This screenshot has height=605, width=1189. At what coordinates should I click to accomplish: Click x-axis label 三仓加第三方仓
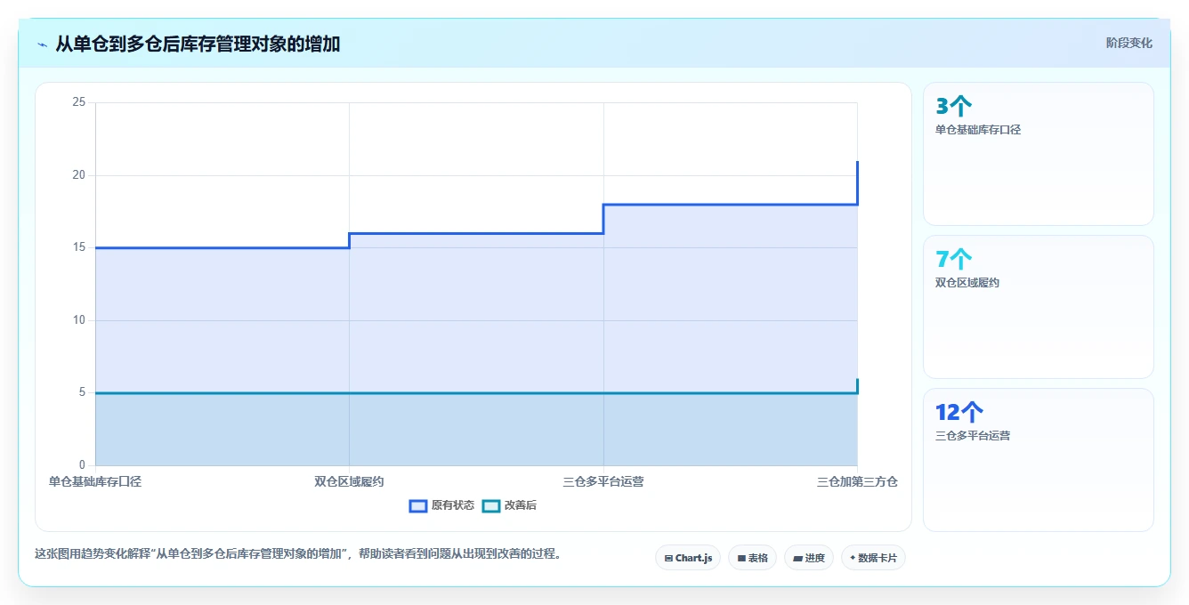(x=857, y=481)
